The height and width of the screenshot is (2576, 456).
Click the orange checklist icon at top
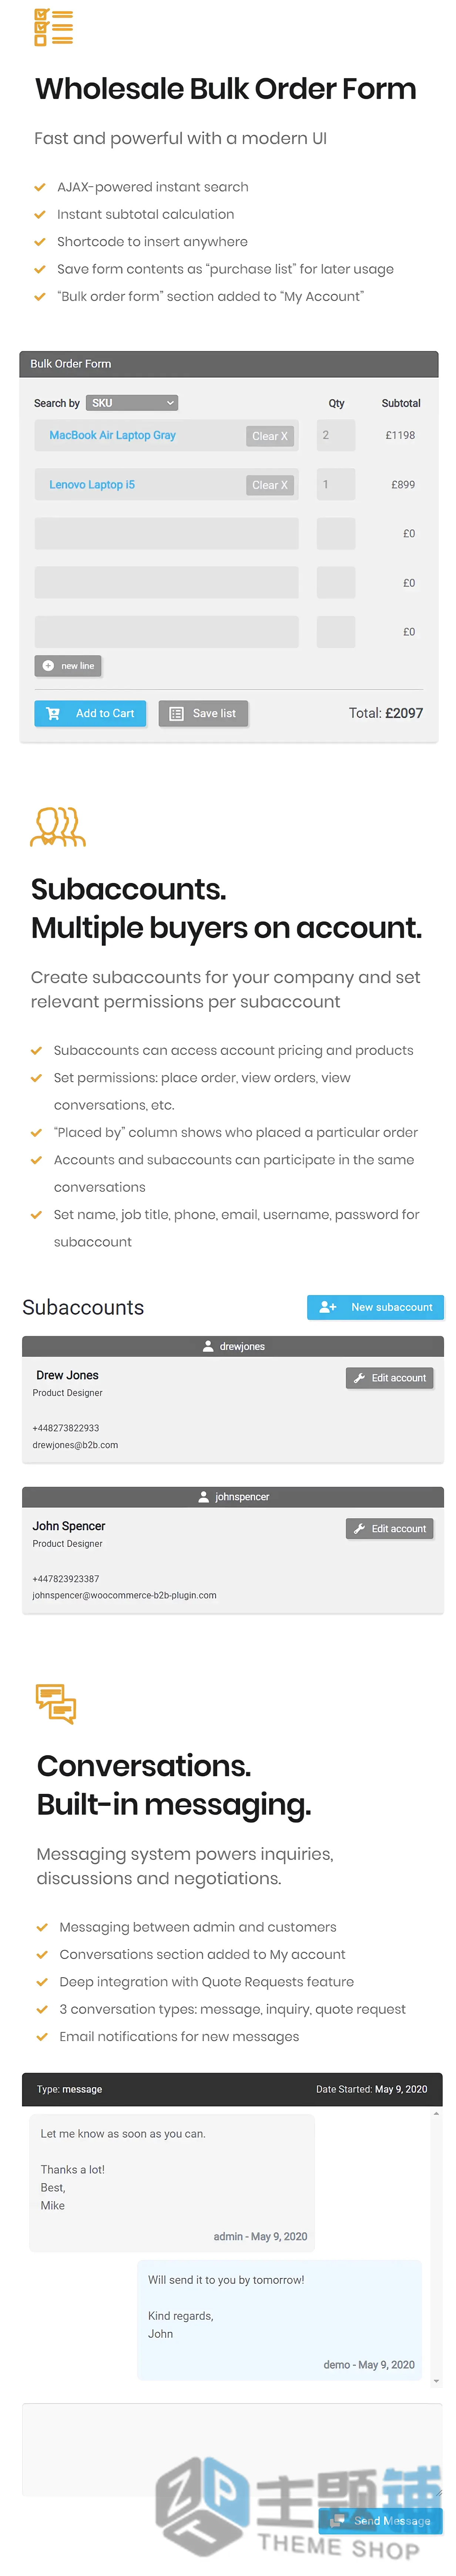pos(54,27)
